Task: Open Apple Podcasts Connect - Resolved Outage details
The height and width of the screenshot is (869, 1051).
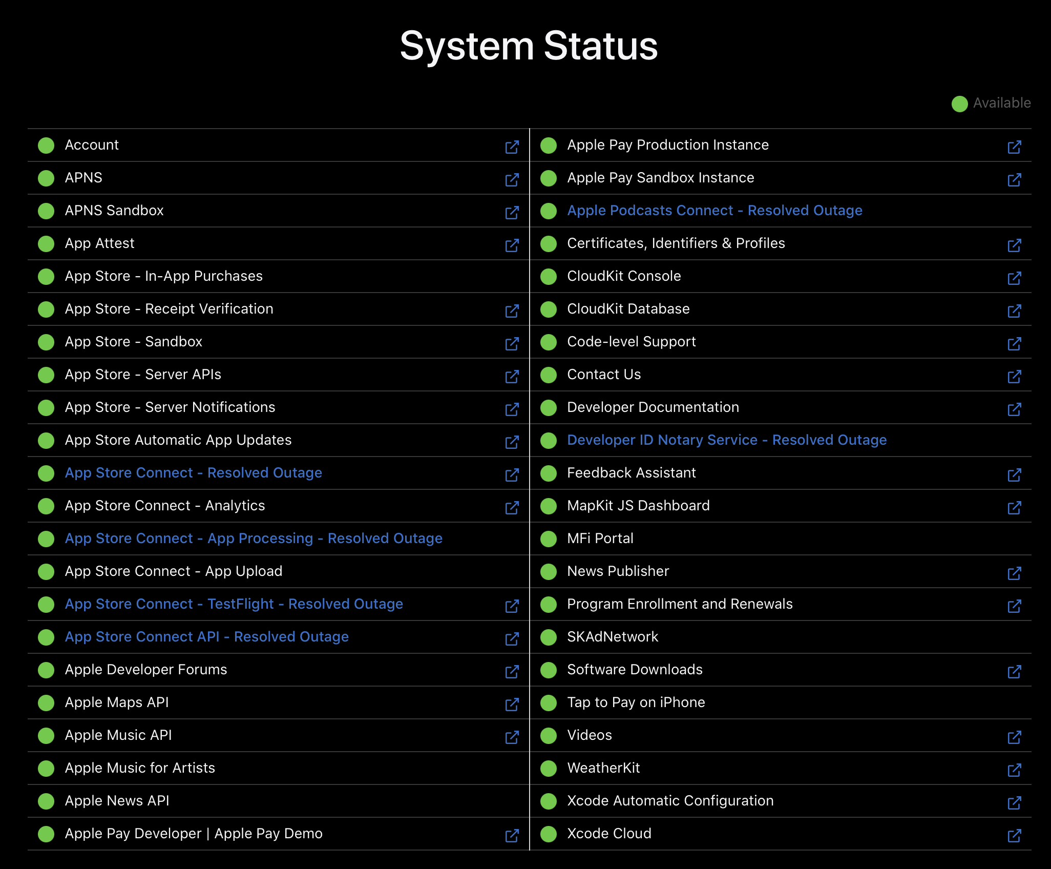Action: pos(714,211)
